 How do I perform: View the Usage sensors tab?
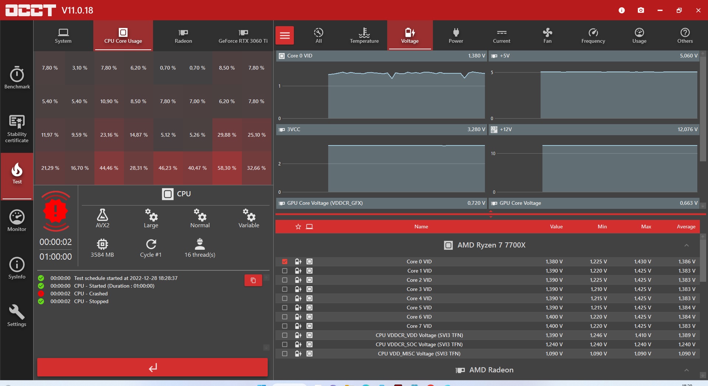point(639,35)
